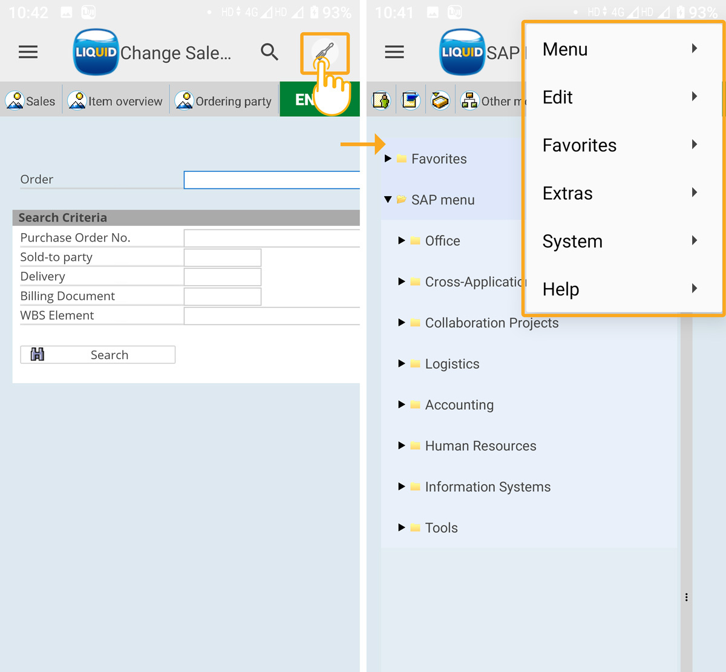This screenshot has width=726, height=672.
Task: Open the Help submenu
Action: pos(620,289)
